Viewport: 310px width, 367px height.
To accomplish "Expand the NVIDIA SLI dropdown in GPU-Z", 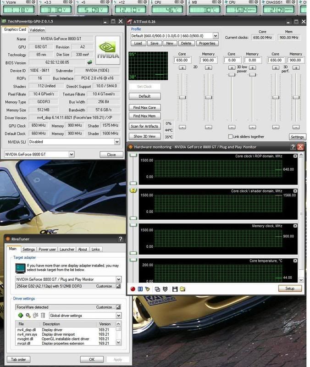I will [117, 142].
